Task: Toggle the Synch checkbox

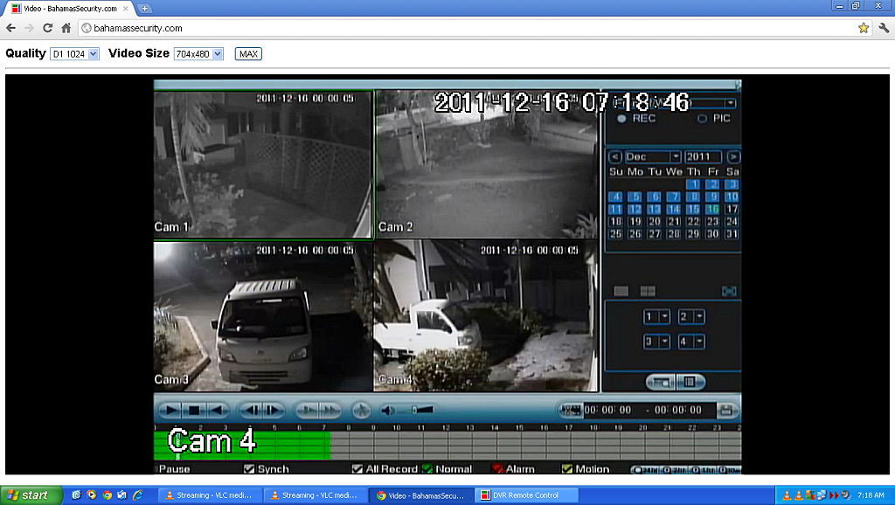Action: point(249,469)
